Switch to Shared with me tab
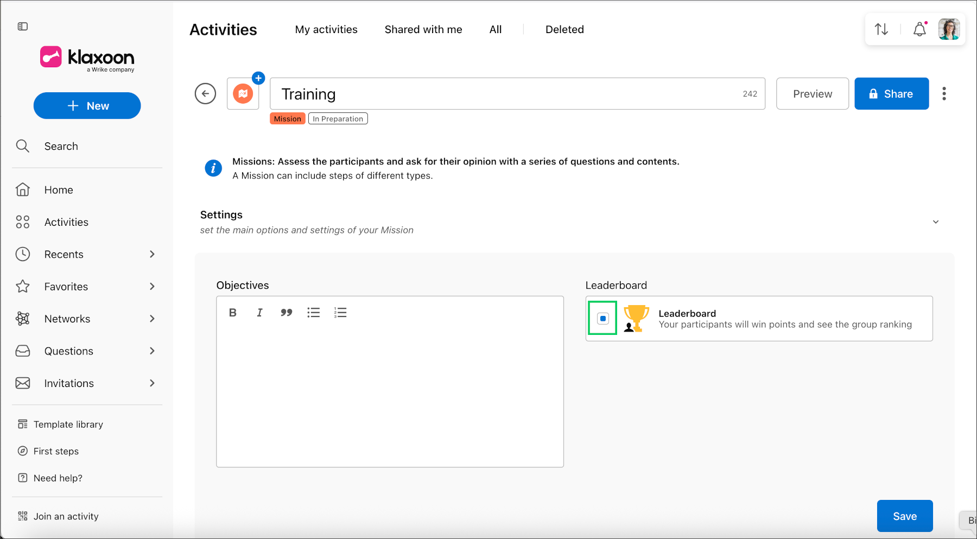 (423, 29)
